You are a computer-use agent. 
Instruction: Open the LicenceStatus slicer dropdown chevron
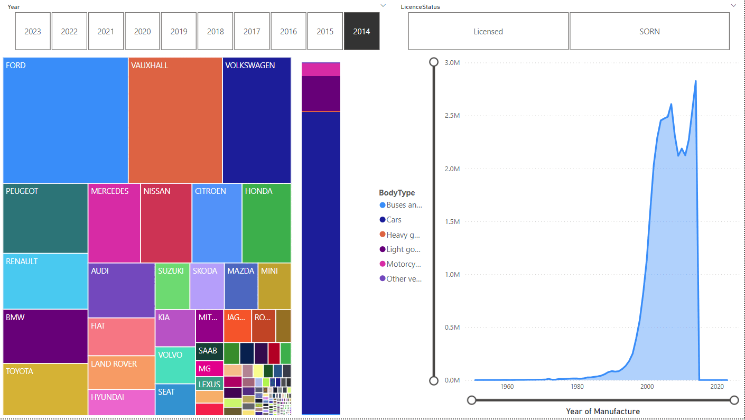click(x=733, y=5)
